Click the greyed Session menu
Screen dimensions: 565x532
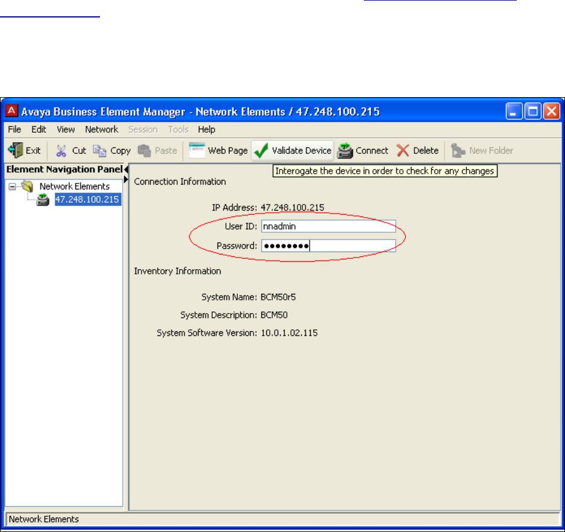[x=143, y=129]
